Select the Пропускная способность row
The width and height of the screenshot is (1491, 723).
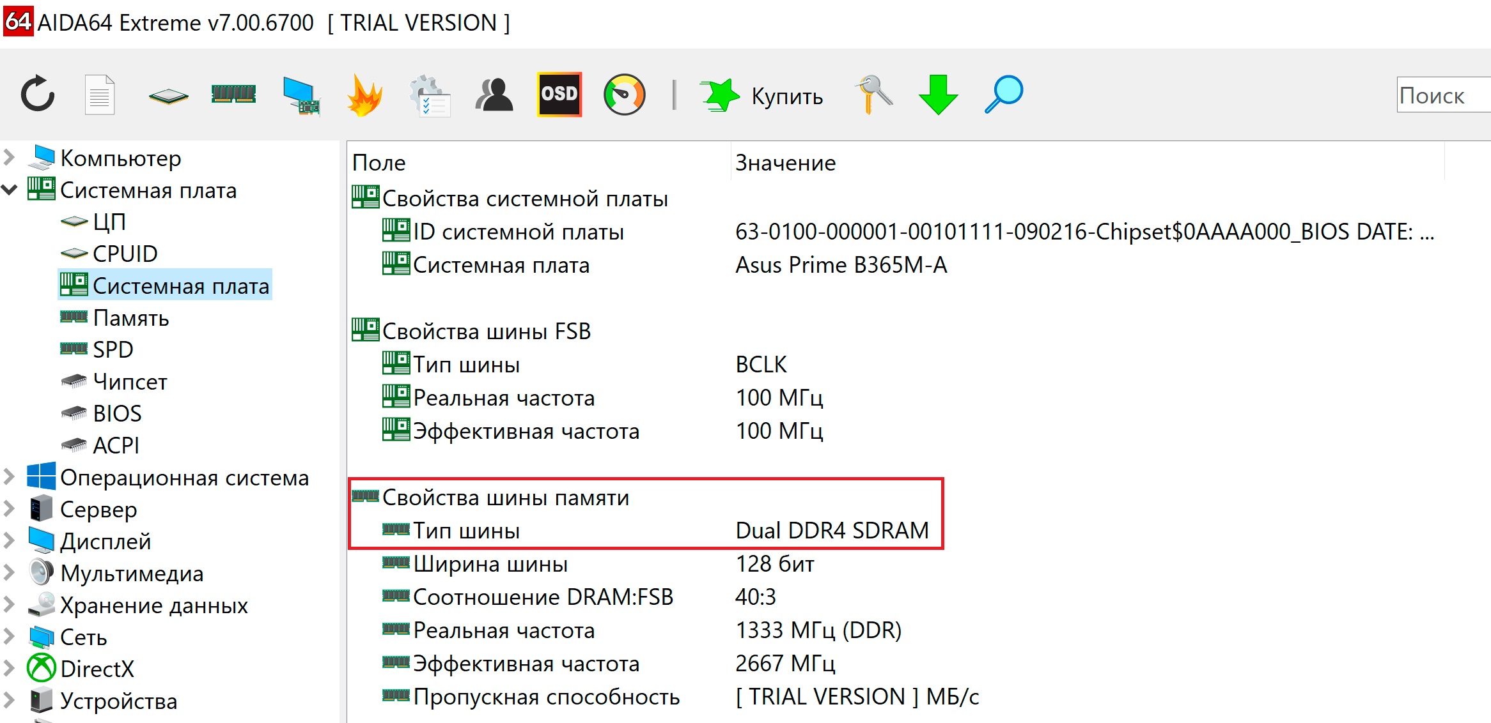coord(680,696)
